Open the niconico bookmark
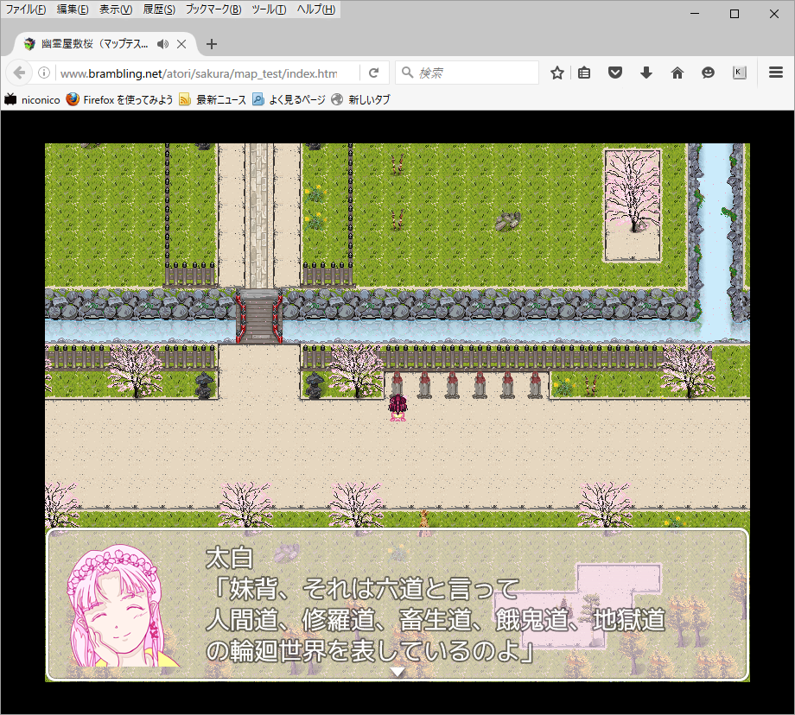 (x=32, y=100)
